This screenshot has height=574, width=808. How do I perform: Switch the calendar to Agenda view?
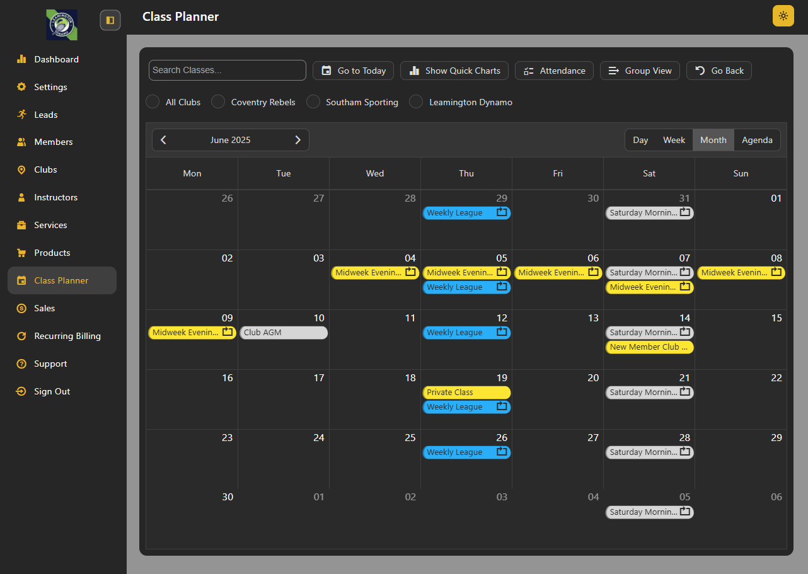pos(757,140)
